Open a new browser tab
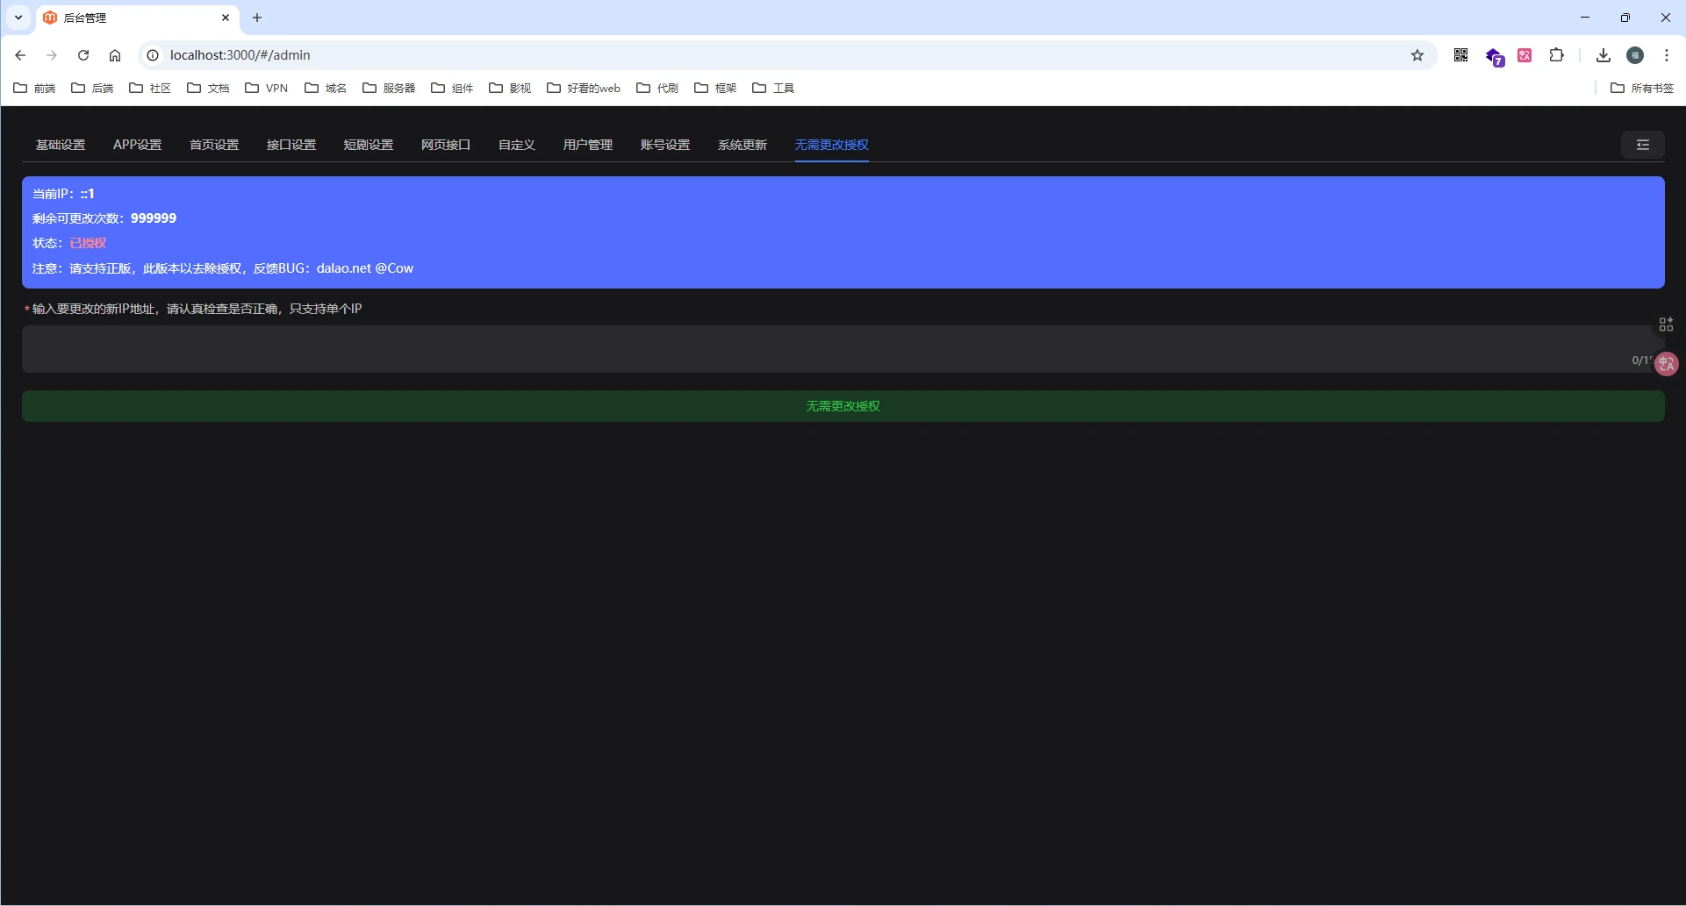1686x906 pixels. pyautogui.click(x=257, y=18)
